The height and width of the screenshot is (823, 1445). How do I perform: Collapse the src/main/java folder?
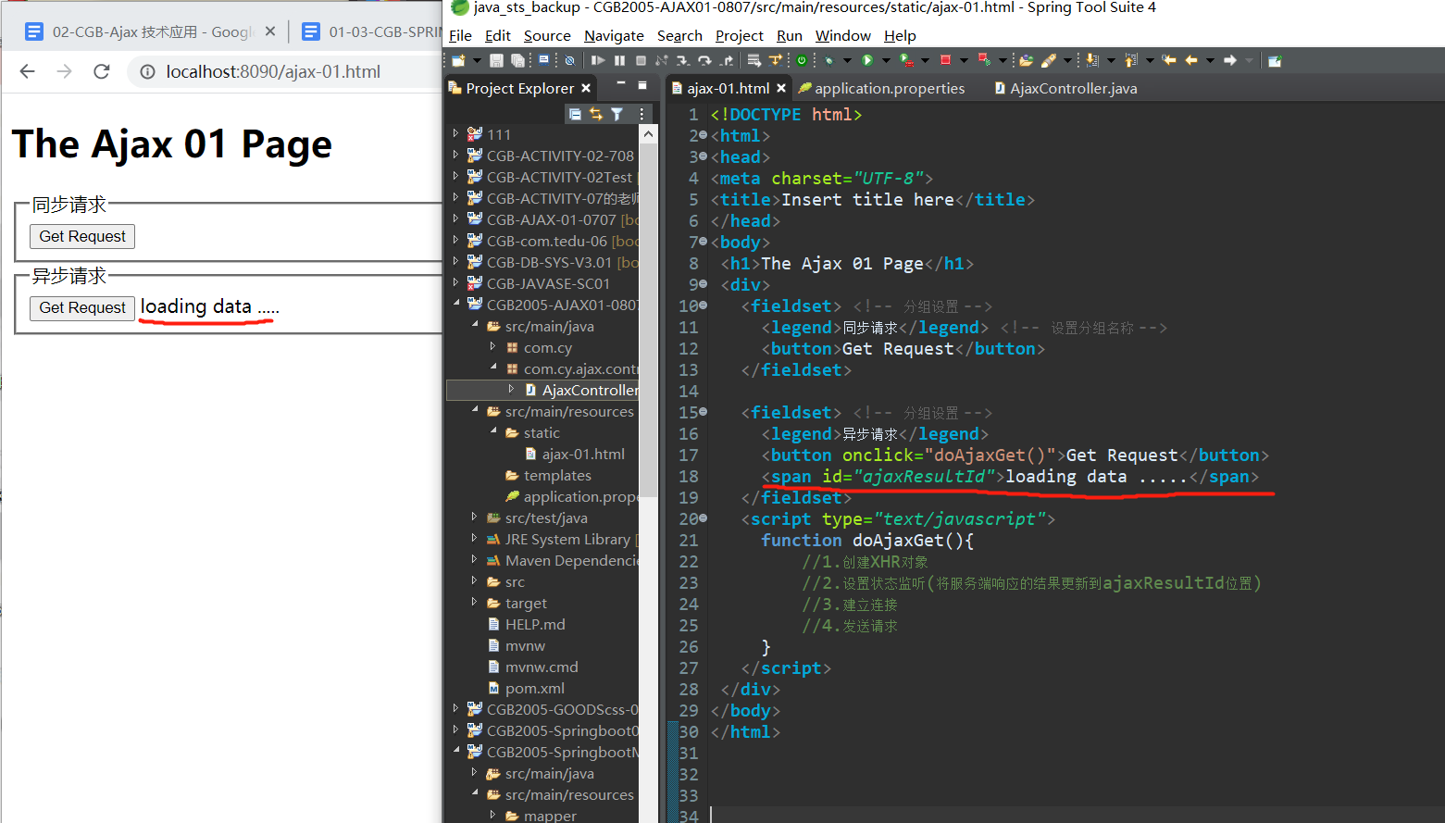(475, 325)
